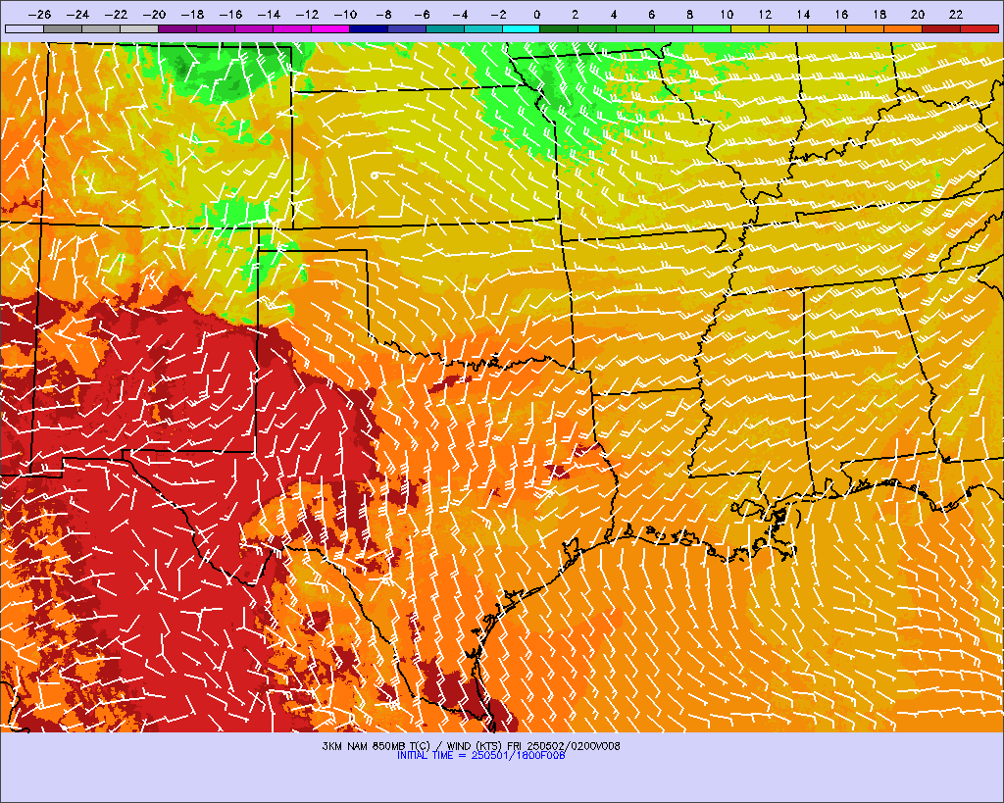This screenshot has width=1004, height=803.
Task: Click the "3KM NAM 850MB T(C) / WIND (KTS)" title
Action: tap(413, 746)
